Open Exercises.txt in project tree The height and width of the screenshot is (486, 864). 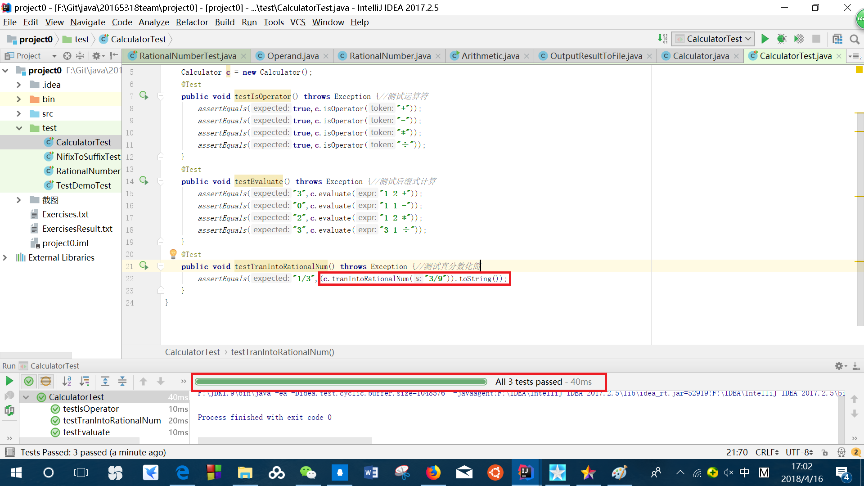(x=65, y=214)
